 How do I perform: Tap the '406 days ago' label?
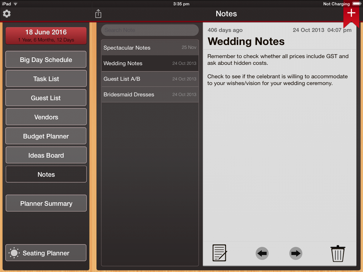pyautogui.click(x=225, y=30)
